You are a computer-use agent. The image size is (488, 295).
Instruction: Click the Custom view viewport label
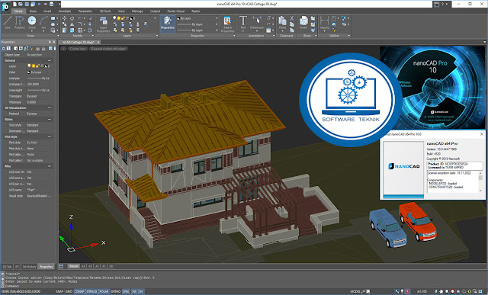click(78, 49)
